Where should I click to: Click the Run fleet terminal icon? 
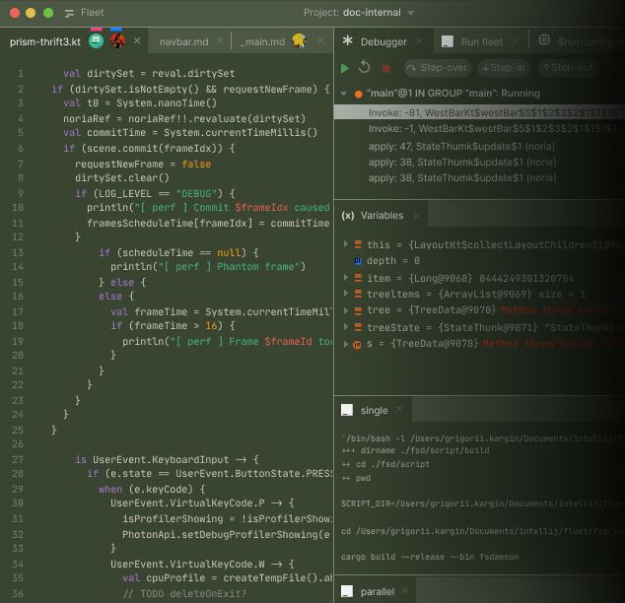(x=448, y=41)
